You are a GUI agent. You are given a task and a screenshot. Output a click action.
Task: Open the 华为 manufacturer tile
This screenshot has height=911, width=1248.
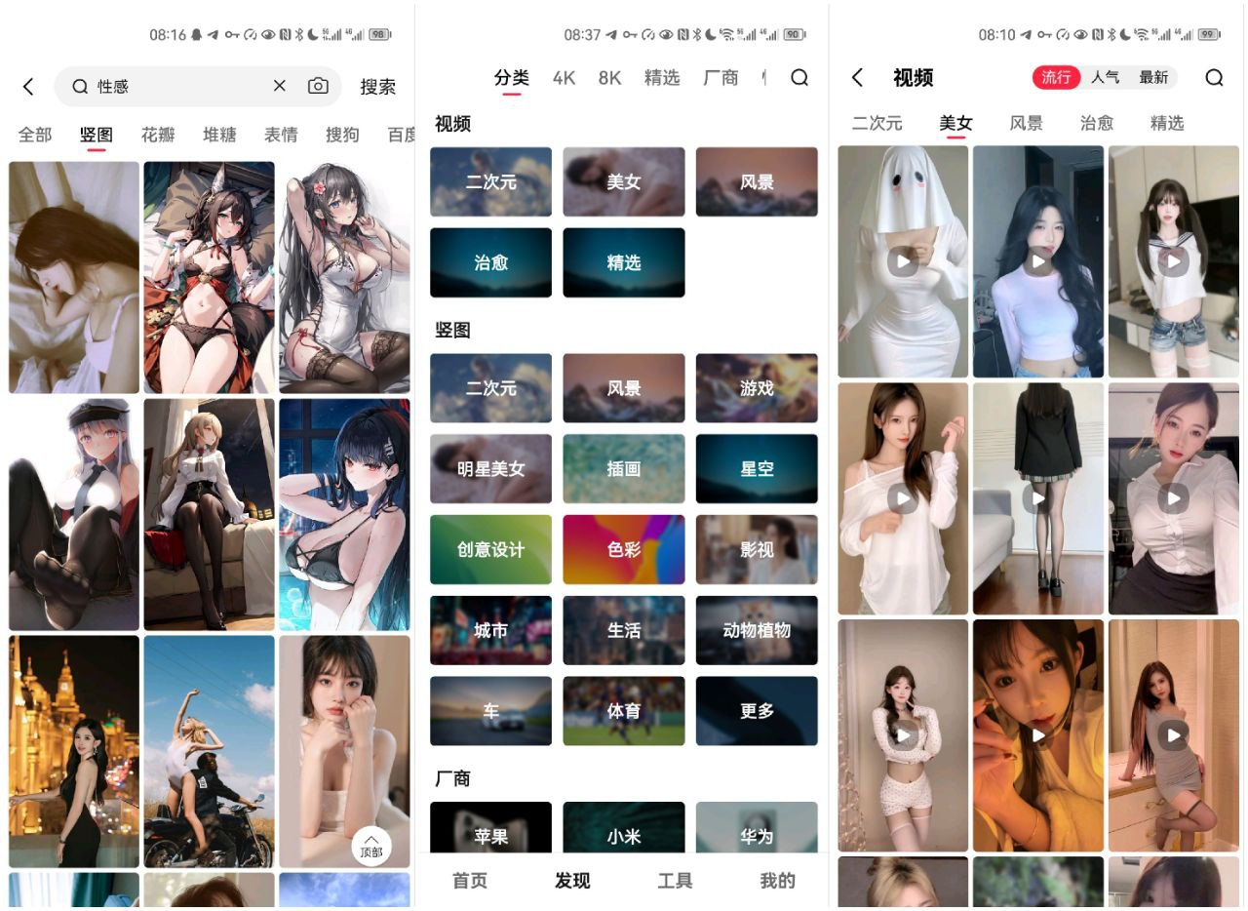[757, 828]
